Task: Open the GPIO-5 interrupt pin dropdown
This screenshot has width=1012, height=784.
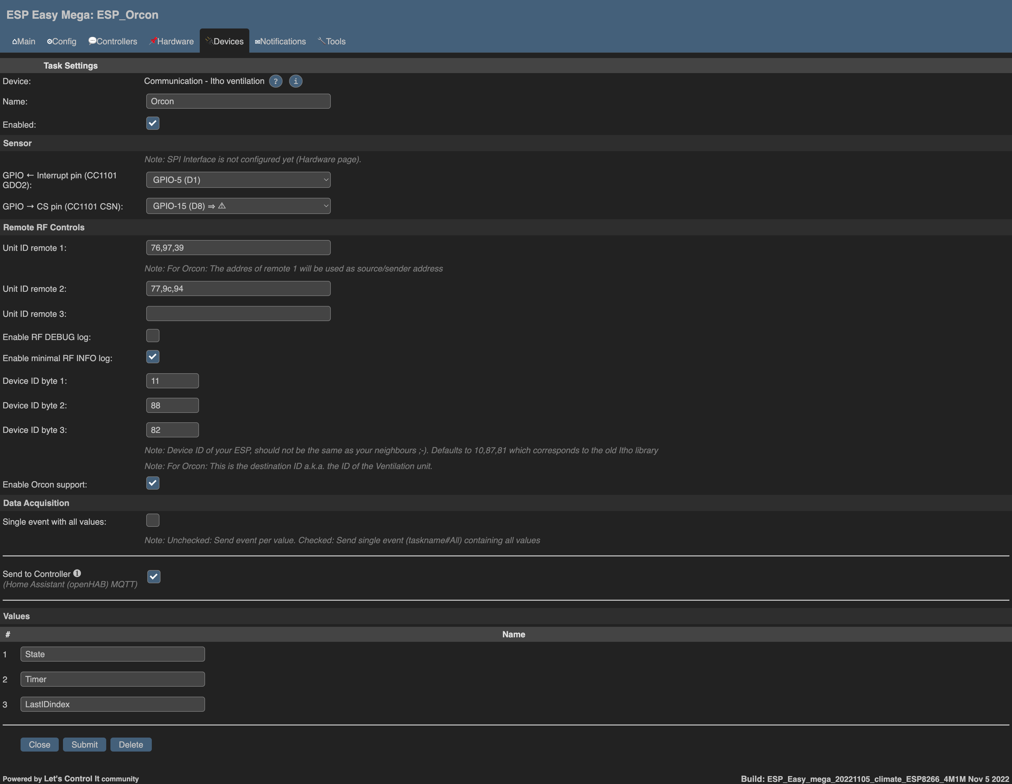Action: pos(238,180)
